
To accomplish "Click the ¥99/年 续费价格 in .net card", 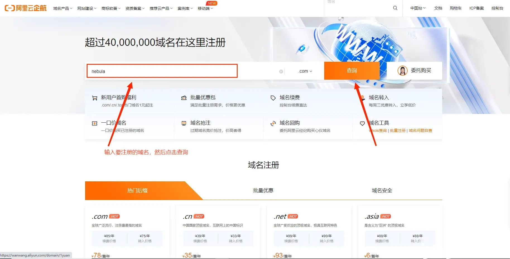I will point(291,238).
